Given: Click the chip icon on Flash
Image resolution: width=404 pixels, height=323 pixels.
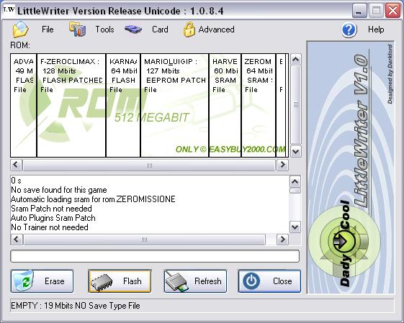Looking at the screenshot, I should (102, 282).
